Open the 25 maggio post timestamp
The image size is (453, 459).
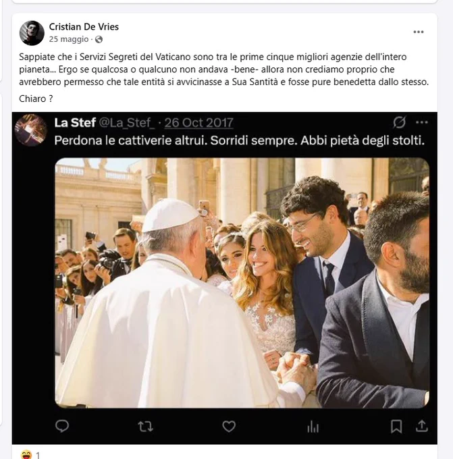pyautogui.click(x=68, y=39)
